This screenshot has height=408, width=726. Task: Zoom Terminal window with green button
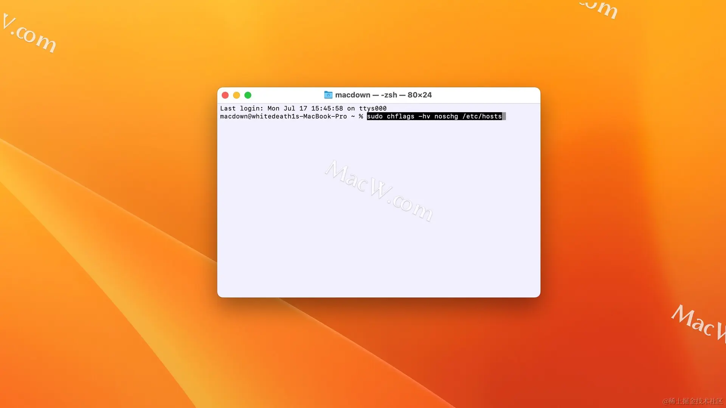click(248, 95)
